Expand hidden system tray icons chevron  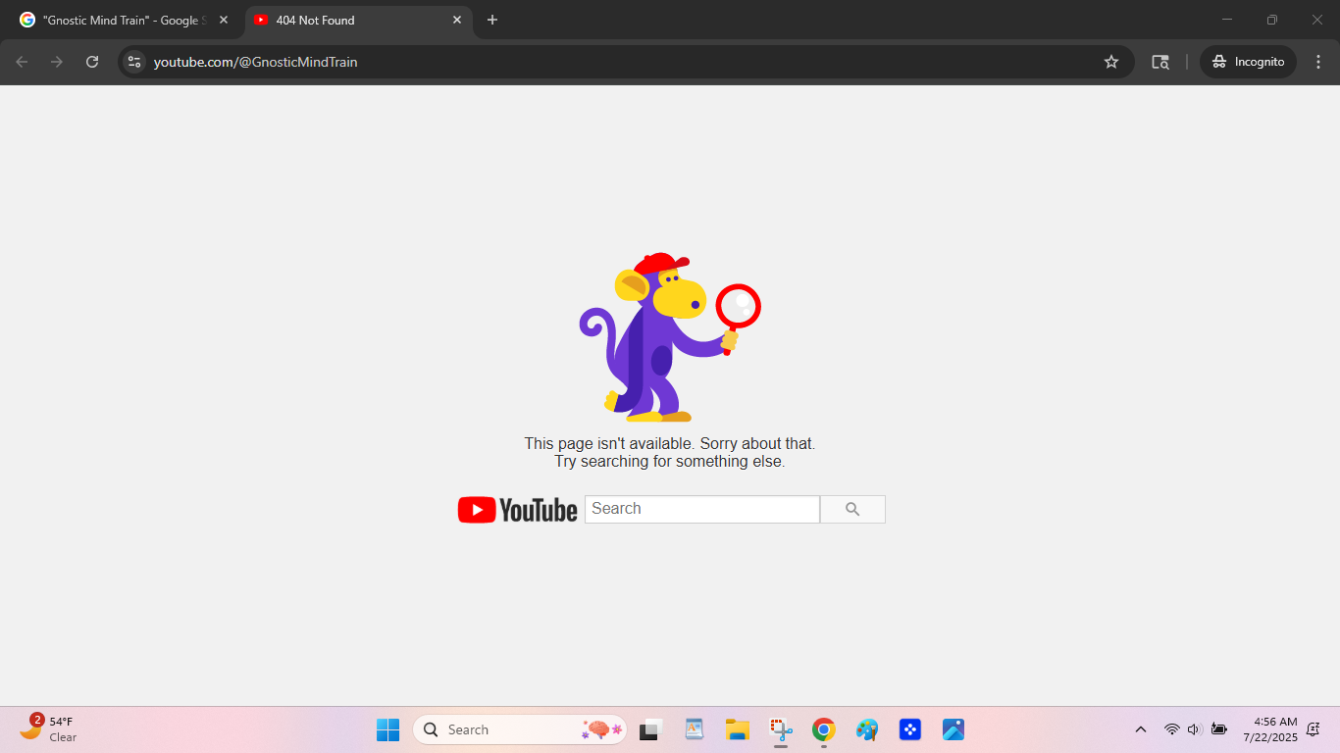pyautogui.click(x=1140, y=729)
